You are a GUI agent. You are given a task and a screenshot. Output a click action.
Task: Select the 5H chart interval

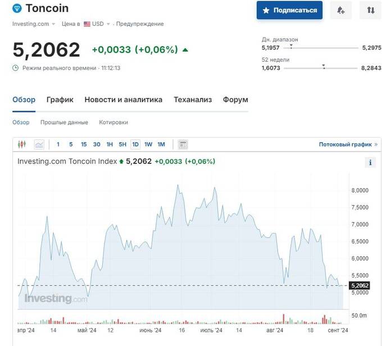[122, 144]
